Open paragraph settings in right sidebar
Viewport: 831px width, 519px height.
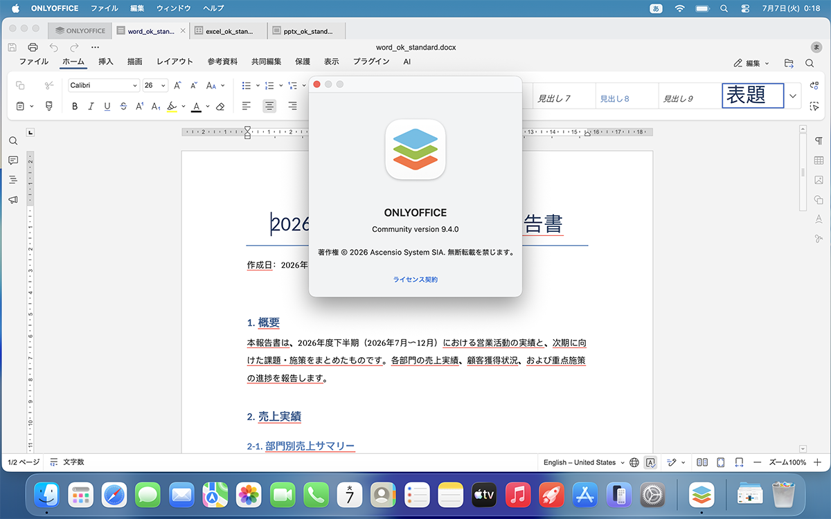tap(819, 140)
